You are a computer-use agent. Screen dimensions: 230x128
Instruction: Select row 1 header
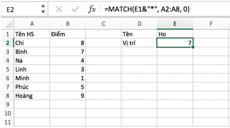point(7,34)
